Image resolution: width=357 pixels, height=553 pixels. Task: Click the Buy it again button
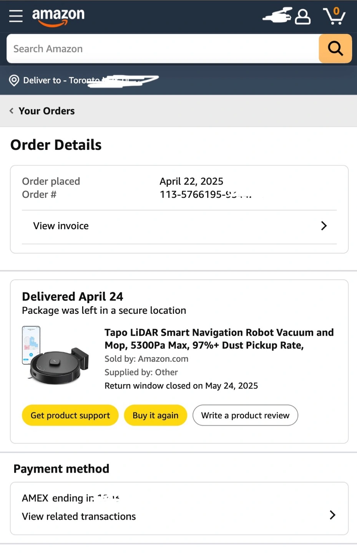coord(155,415)
